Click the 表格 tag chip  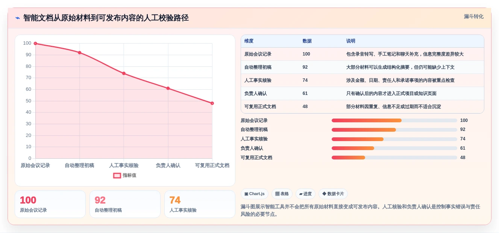(282, 194)
